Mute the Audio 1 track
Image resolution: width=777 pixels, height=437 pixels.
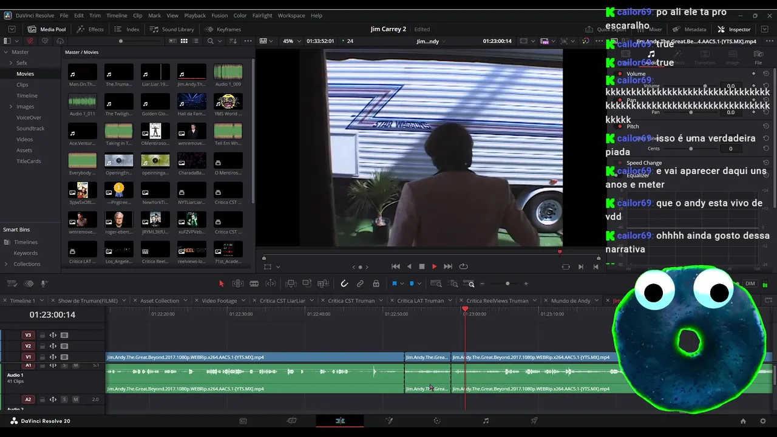point(75,365)
